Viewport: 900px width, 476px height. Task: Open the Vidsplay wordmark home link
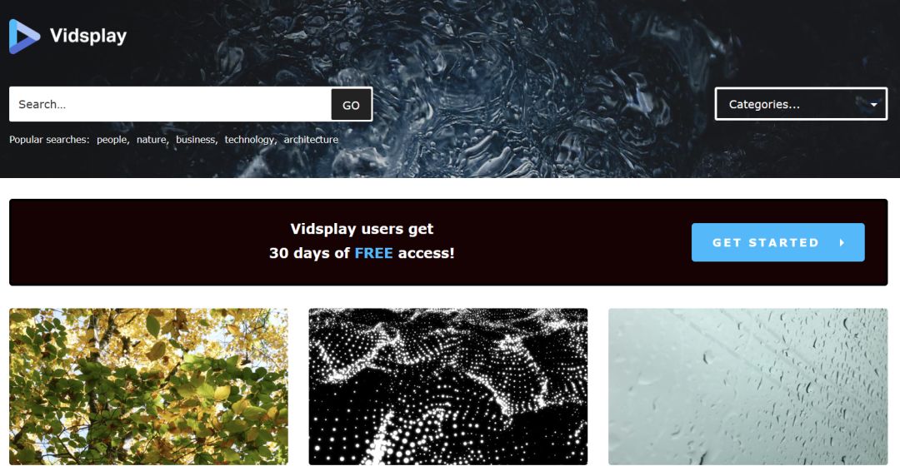point(87,36)
